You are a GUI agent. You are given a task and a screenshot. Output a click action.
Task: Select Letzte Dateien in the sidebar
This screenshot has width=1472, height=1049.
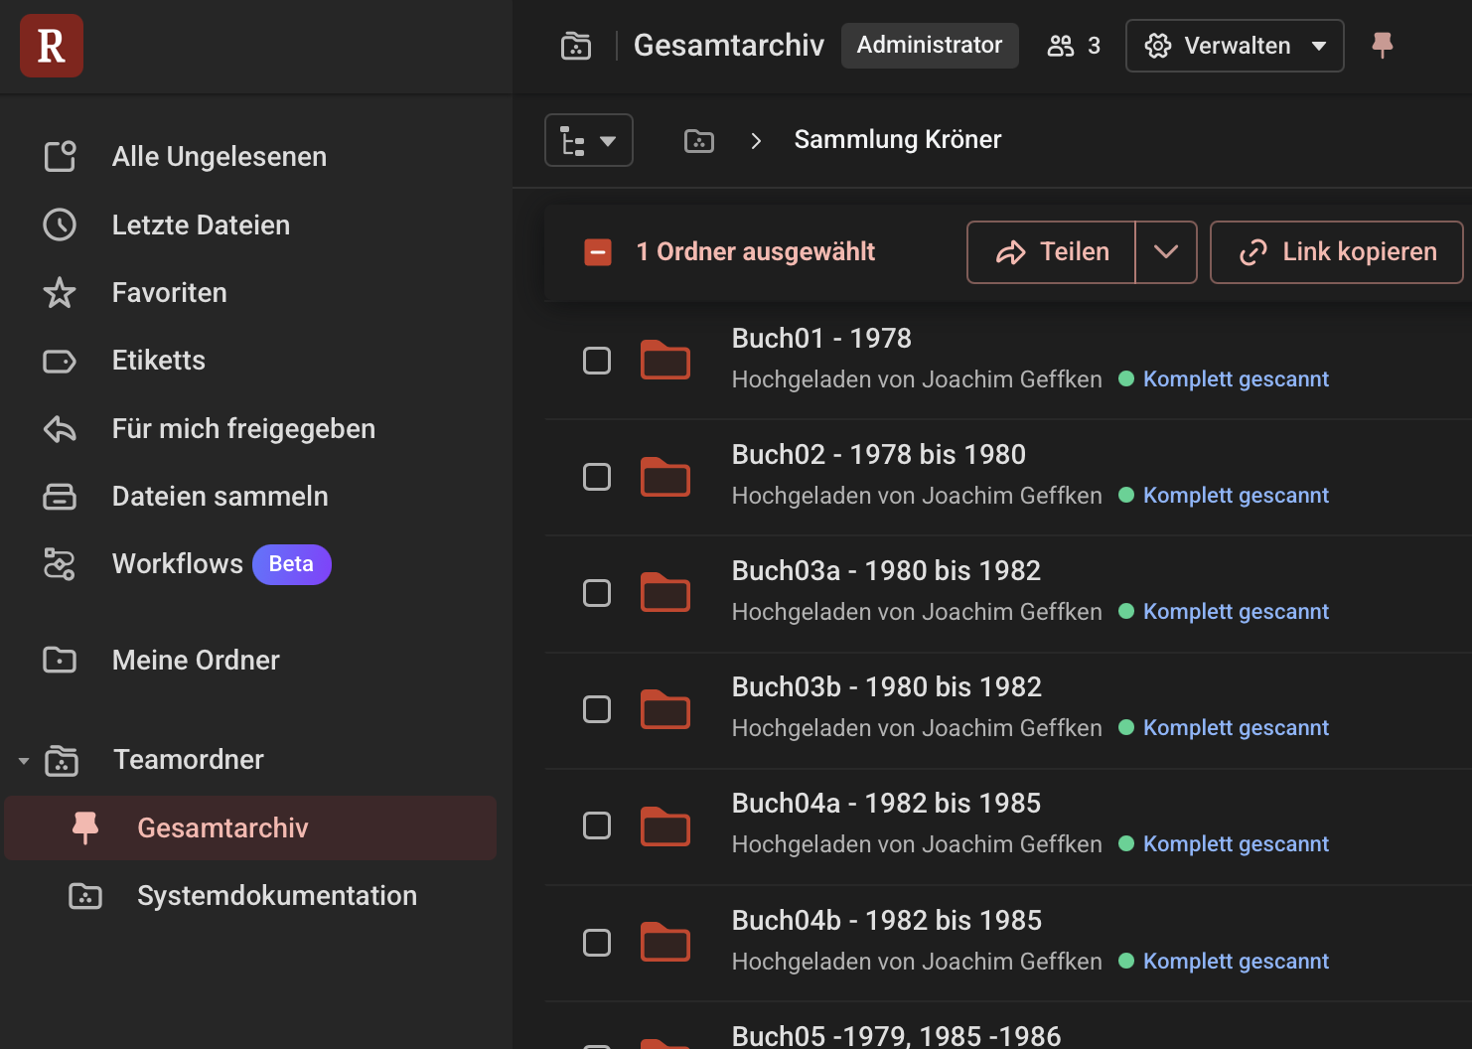point(201,225)
